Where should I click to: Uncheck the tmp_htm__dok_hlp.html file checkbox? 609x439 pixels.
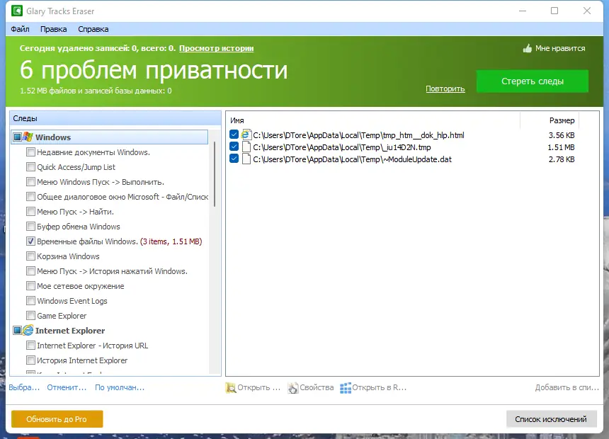pyautogui.click(x=234, y=135)
